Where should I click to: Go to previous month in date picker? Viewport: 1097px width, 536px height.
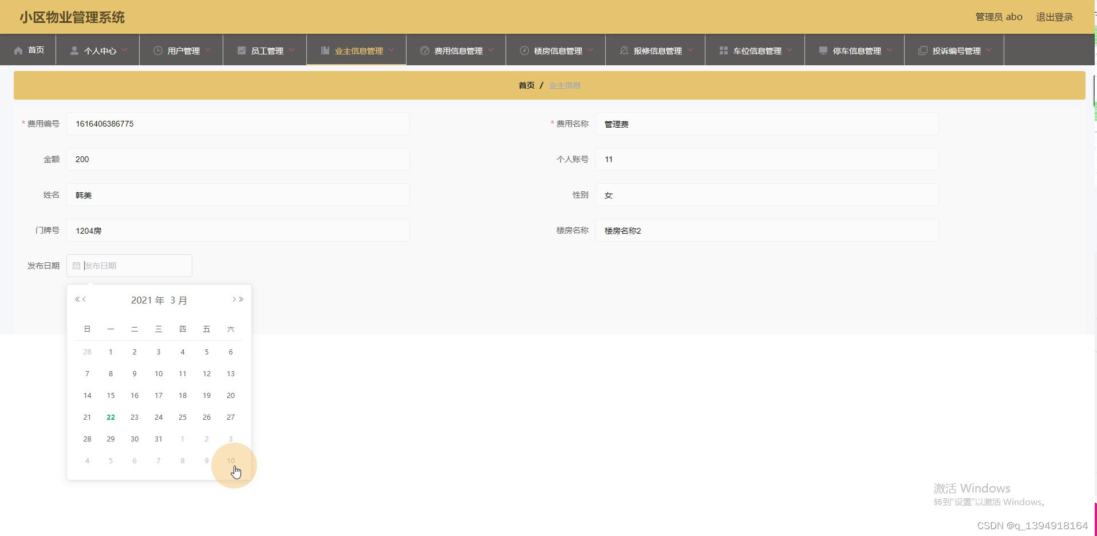(x=84, y=299)
